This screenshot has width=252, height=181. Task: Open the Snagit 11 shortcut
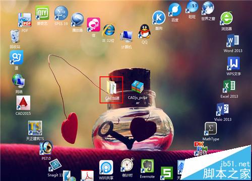pos(55,165)
